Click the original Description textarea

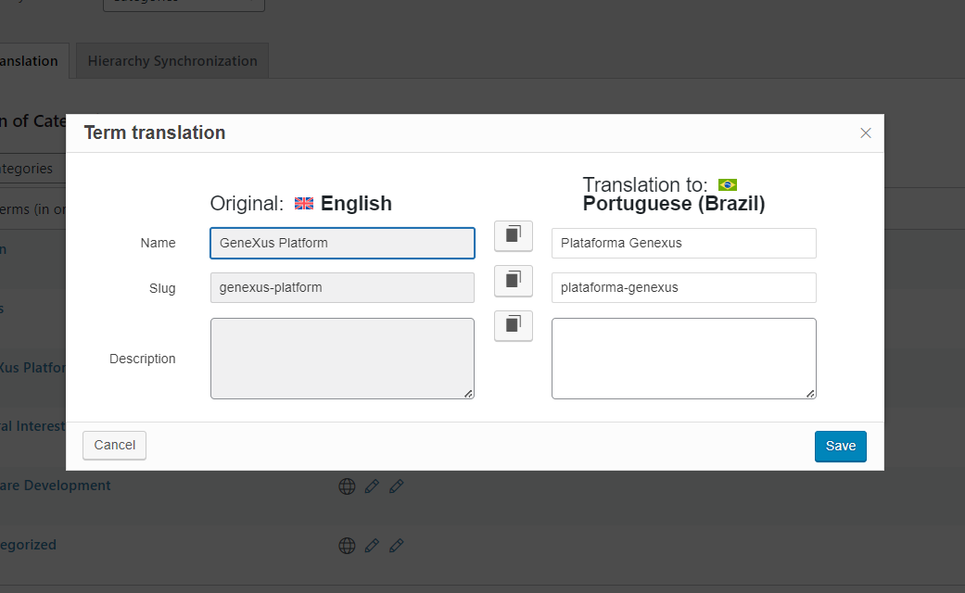pyautogui.click(x=342, y=359)
